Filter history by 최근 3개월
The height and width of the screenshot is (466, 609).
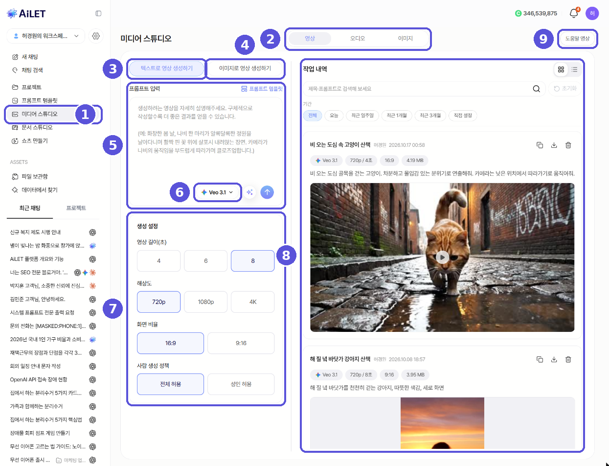tap(430, 116)
